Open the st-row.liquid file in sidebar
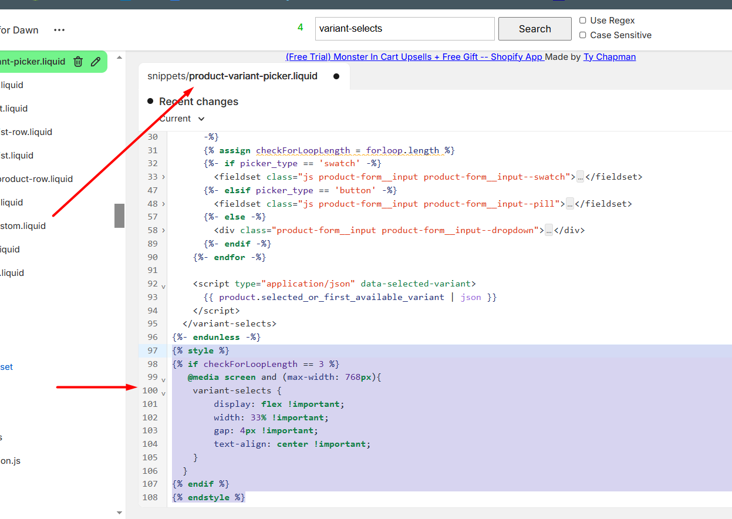 click(x=26, y=132)
